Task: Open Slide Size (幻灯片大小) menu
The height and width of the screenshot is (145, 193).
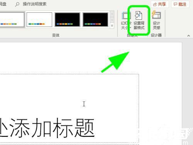Action: pyautogui.click(x=126, y=20)
